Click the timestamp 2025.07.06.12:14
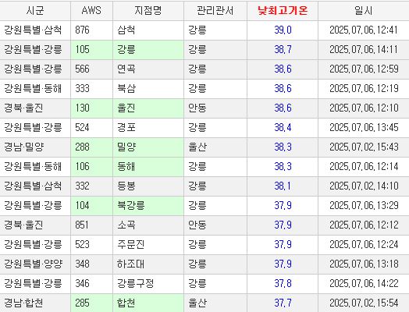Screen dimensions: 409x312 pyautogui.click(x=364, y=167)
